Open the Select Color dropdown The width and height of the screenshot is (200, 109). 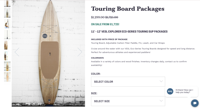(x=128, y=82)
